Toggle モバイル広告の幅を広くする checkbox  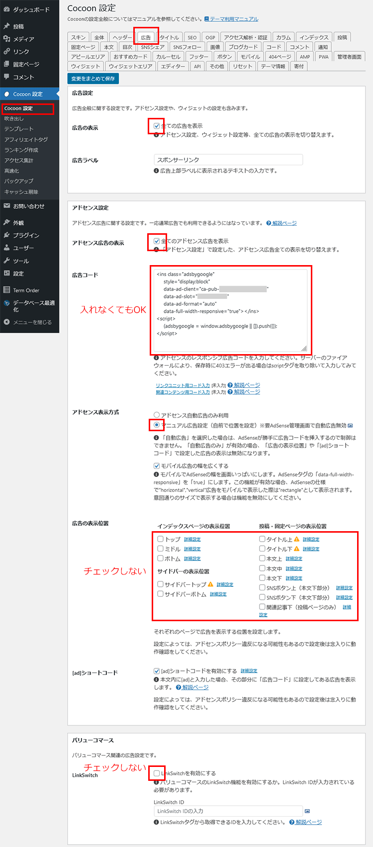click(x=157, y=466)
